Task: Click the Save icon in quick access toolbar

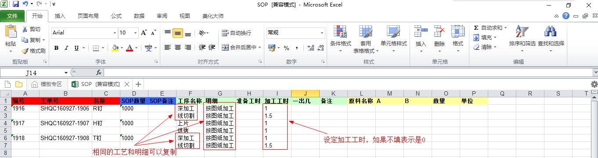Action: click(16, 4)
